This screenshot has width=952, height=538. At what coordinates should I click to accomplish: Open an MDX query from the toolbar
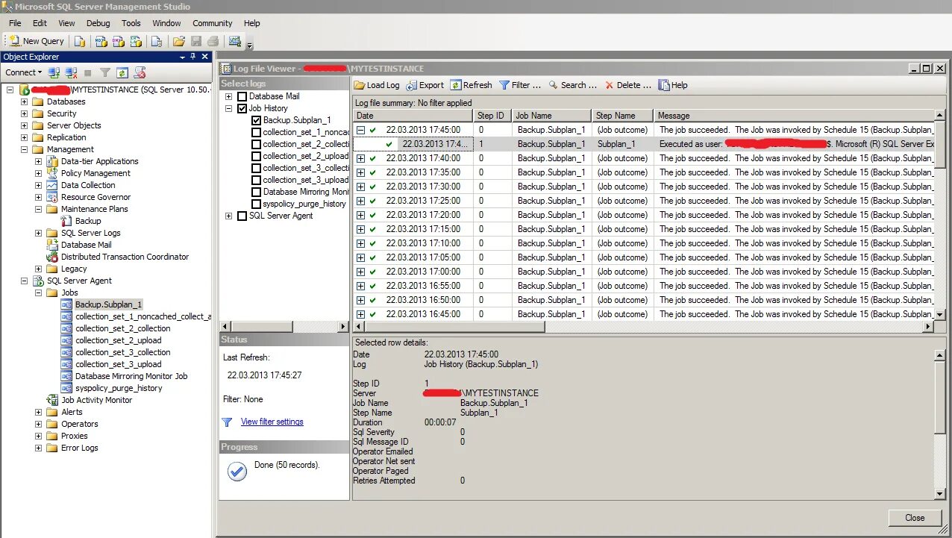pyautogui.click(x=101, y=41)
